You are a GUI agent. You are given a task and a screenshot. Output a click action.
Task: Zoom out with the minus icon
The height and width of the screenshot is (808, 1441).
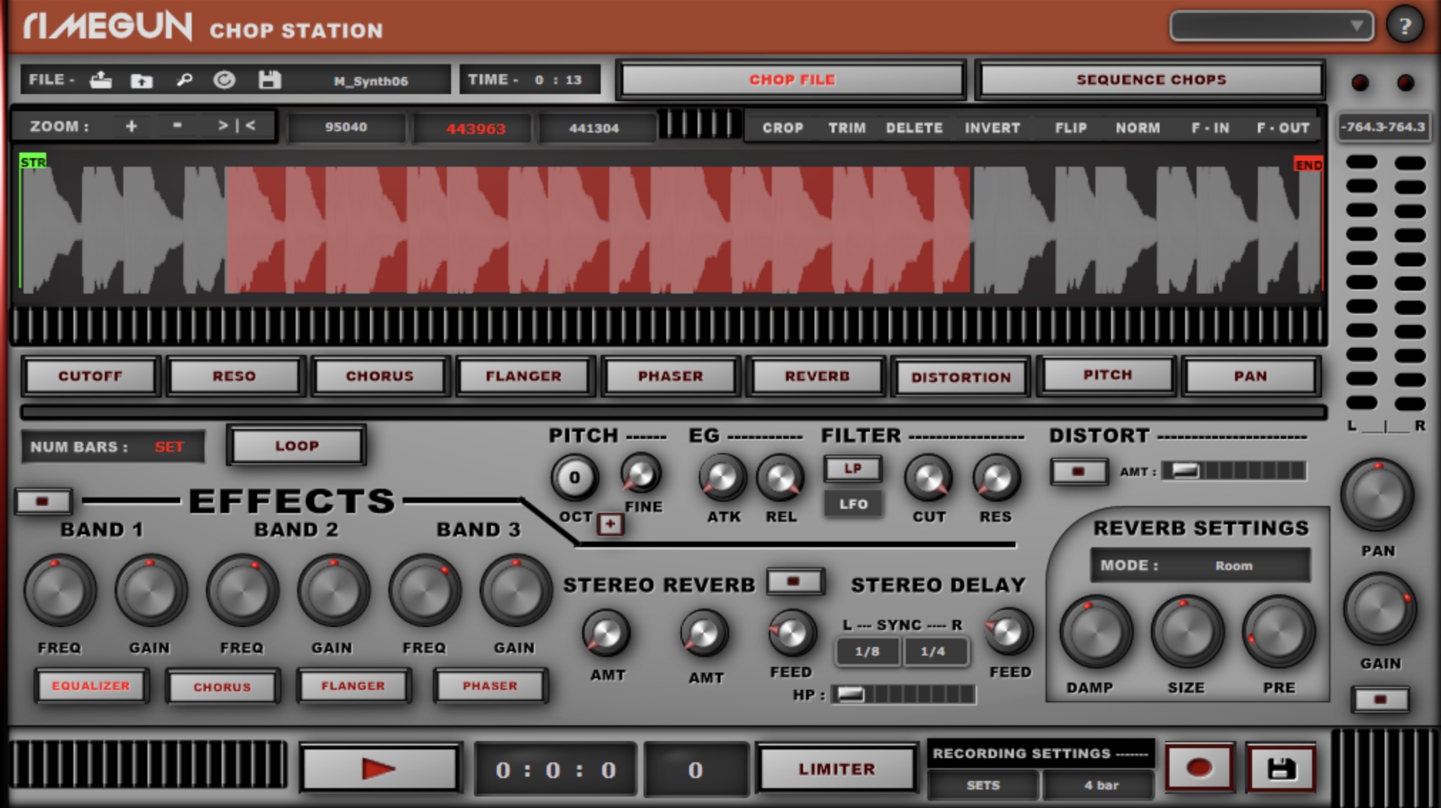point(177,125)
